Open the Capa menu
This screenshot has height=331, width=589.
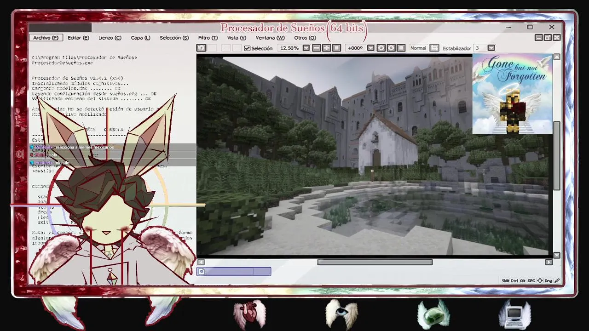click(140, 38)
